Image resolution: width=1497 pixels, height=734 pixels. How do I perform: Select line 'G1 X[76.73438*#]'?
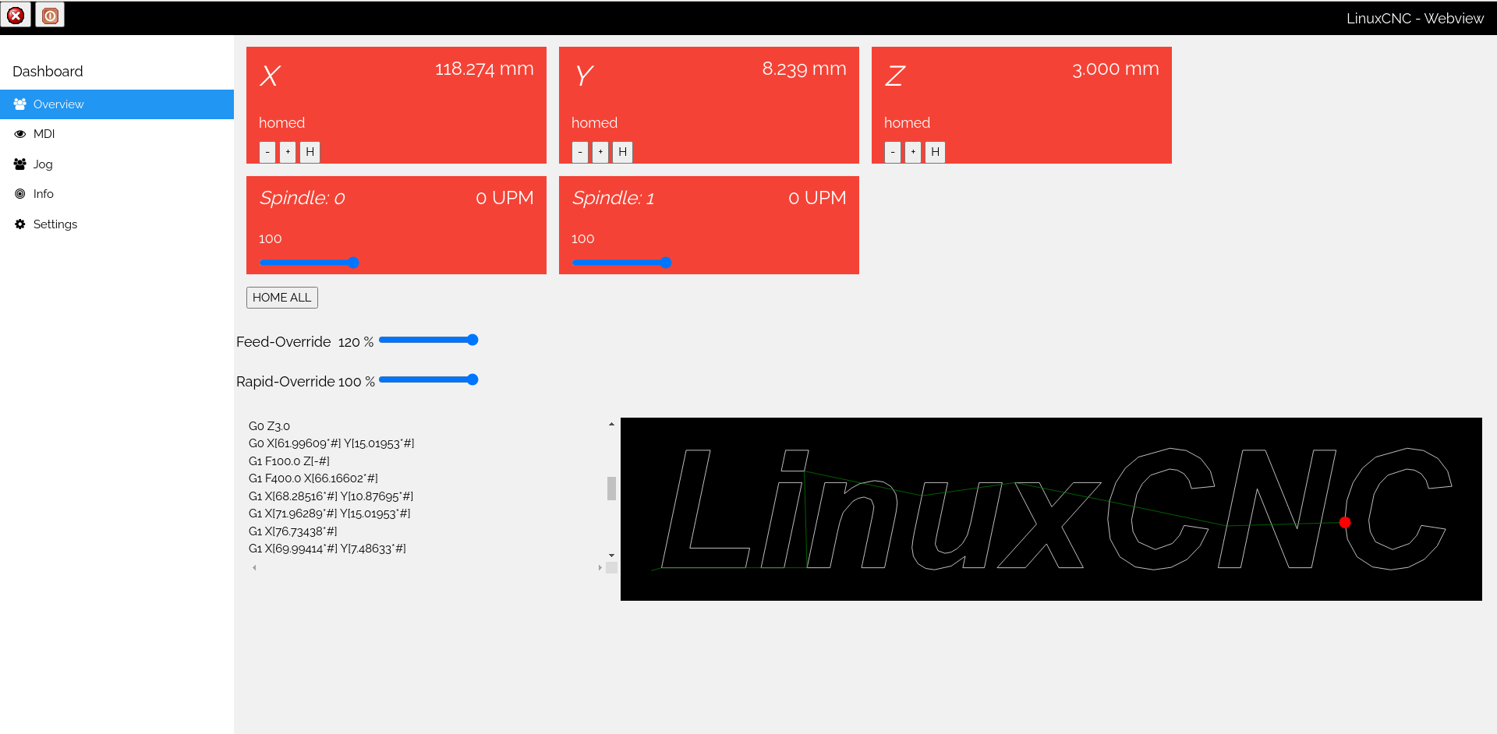coord(293,531)
